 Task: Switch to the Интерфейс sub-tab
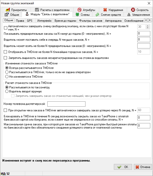point(44,21)
